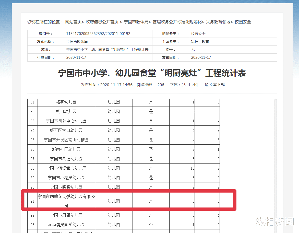Select the 宁国市凤凰幼儿园 table row
Image resolution: width=299 pixels, height=233 pixels.
[67, 215]
